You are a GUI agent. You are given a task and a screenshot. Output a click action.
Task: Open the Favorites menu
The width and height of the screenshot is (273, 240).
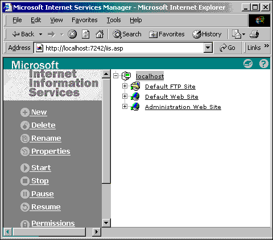(84, 20)
